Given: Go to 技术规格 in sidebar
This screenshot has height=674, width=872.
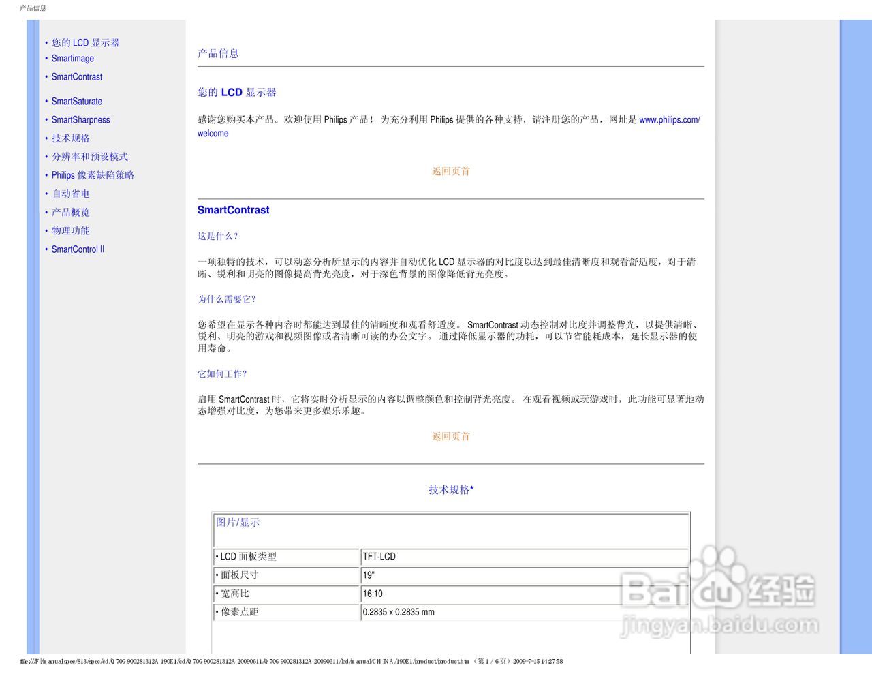Looking at the screenshot, I should [x=71, y=138].
